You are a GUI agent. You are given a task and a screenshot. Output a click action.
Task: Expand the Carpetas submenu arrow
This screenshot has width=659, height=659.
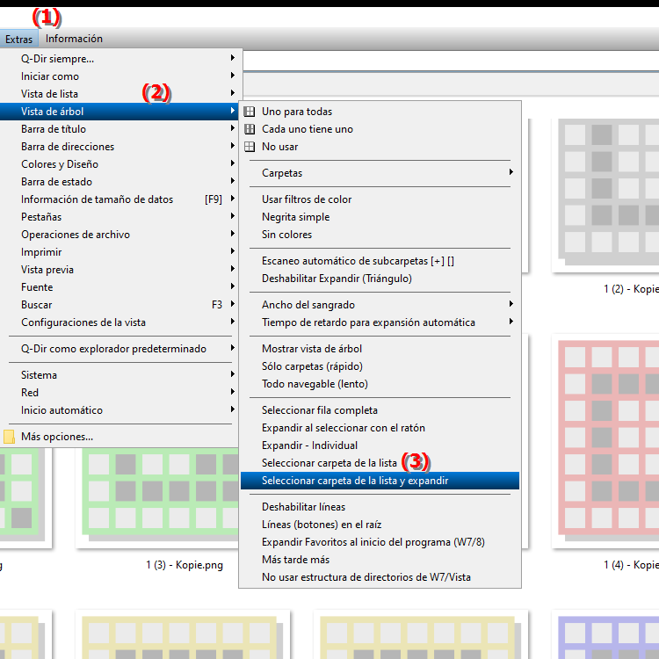[511, 172]
